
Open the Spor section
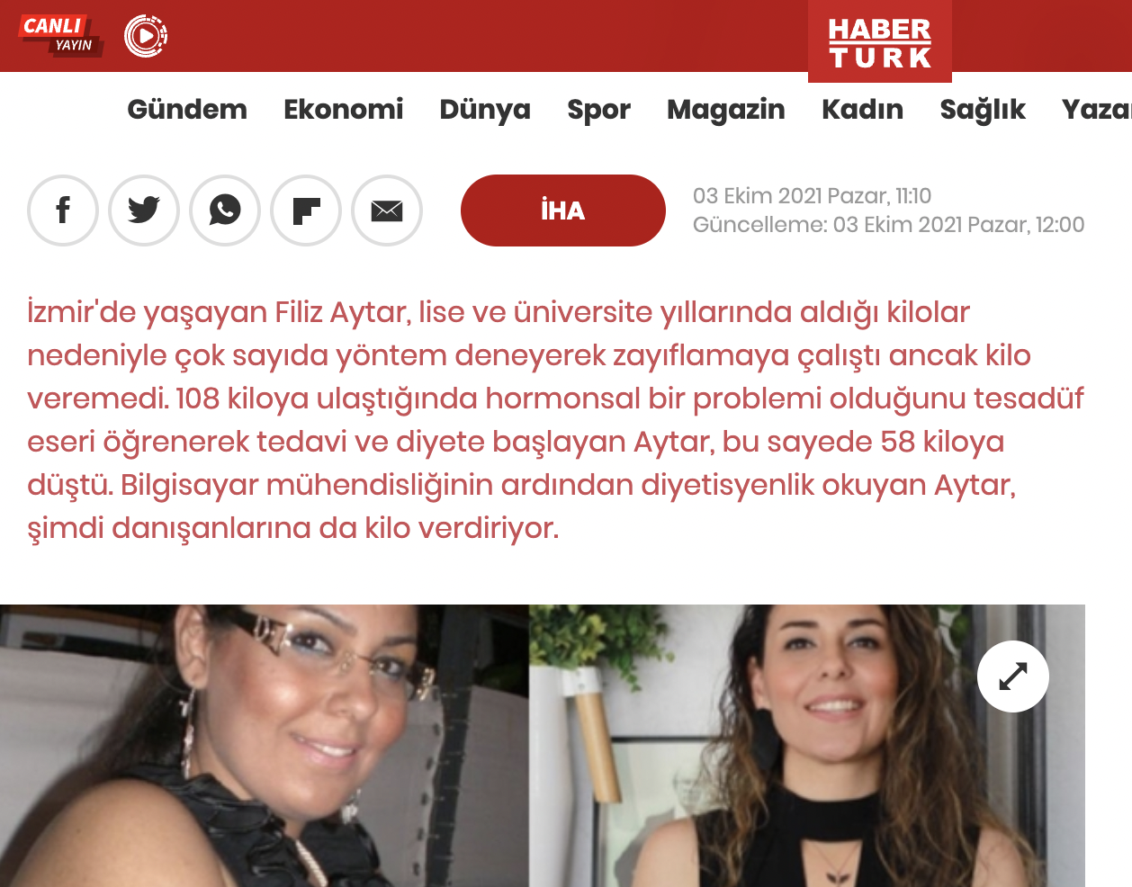pyautogui.click(x=598, y=109)
